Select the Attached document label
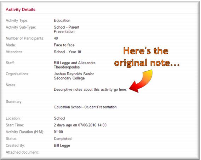The height and width of the screenshot is (160, 201). [22, 152]
